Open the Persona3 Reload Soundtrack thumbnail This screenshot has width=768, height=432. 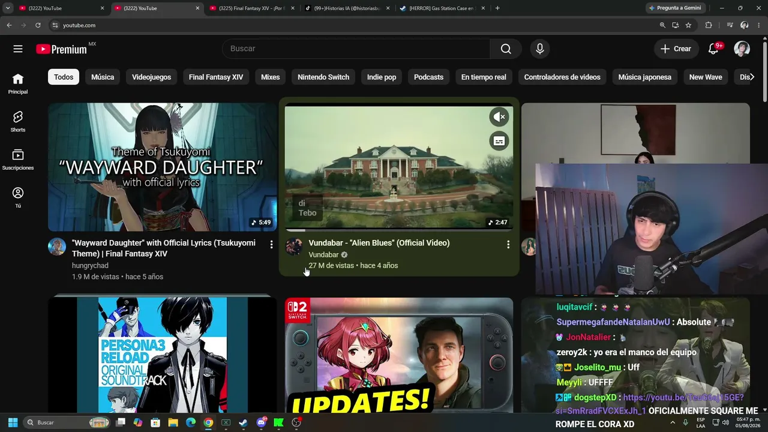point(163,355)
